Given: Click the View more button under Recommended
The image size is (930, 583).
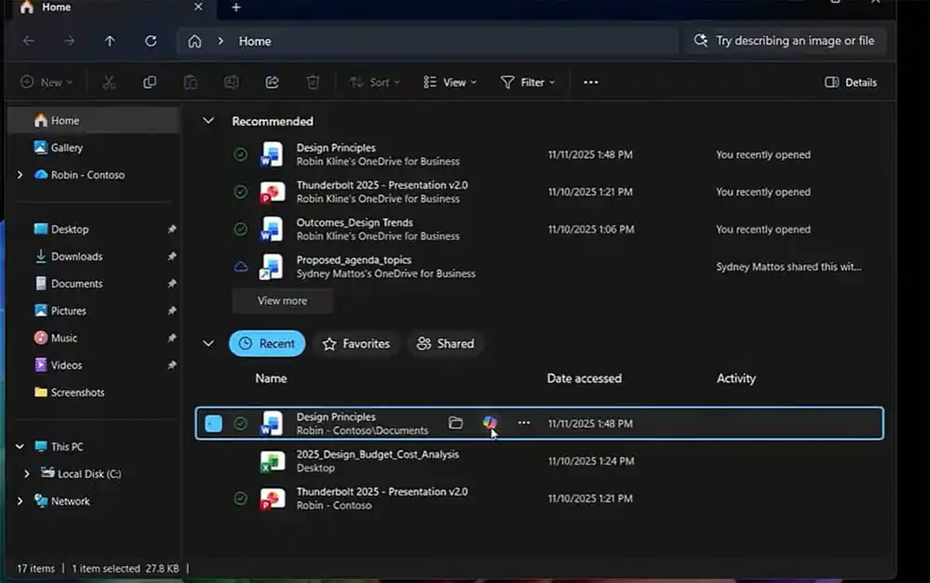Looking at the screenshot, I should [x=282, y=301].
